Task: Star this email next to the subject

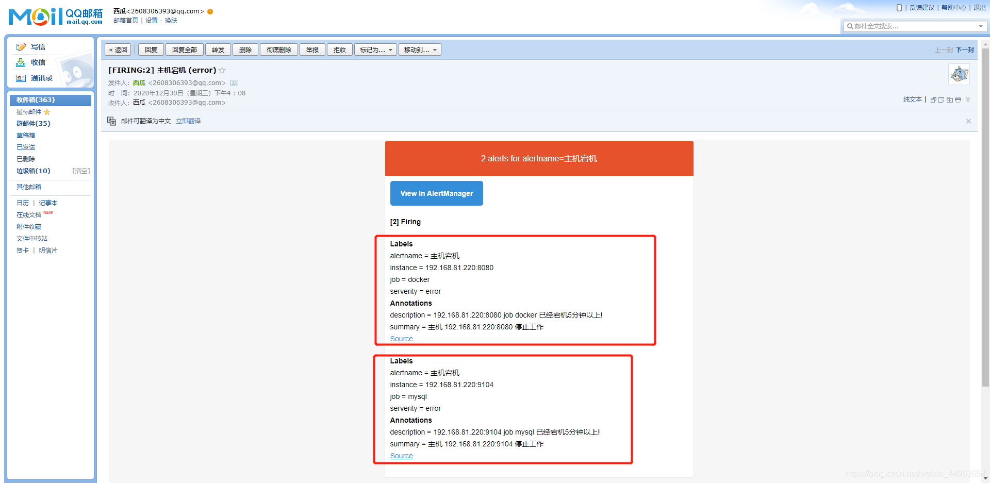Action: coord(222,70)
